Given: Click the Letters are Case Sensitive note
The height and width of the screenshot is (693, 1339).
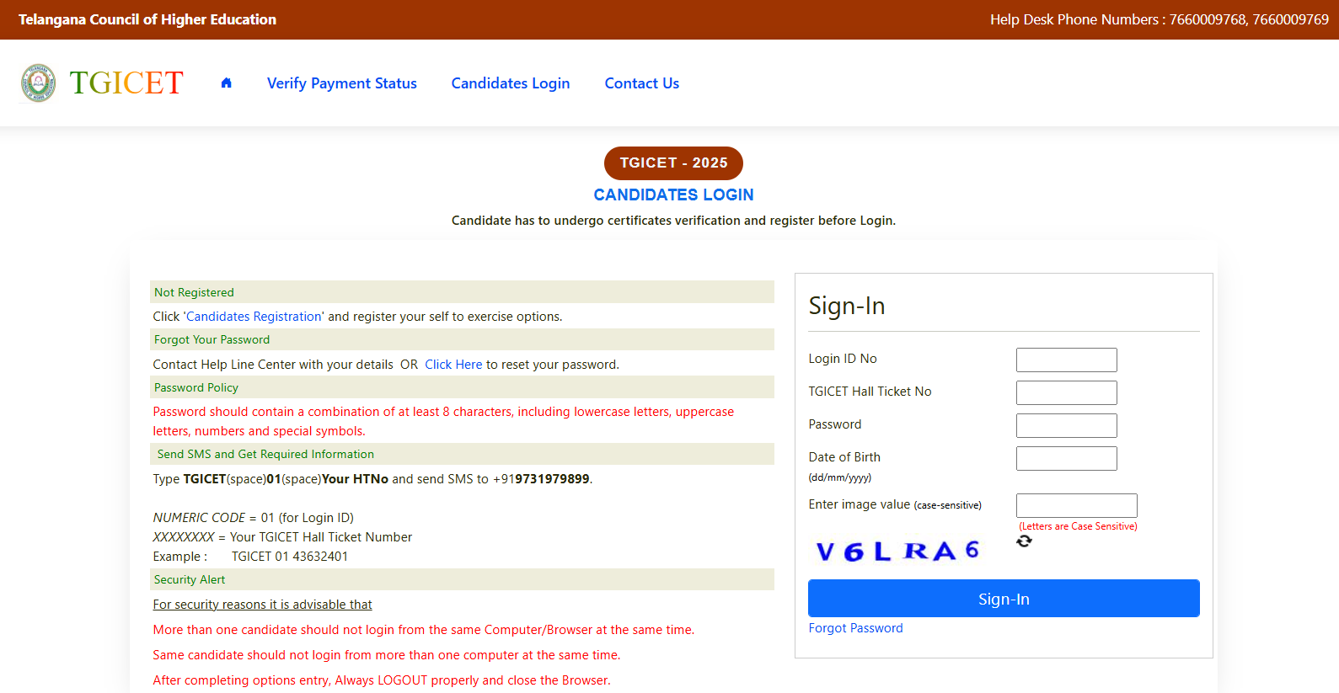Looking at the screenshot, I should (x=1078, y=526).
